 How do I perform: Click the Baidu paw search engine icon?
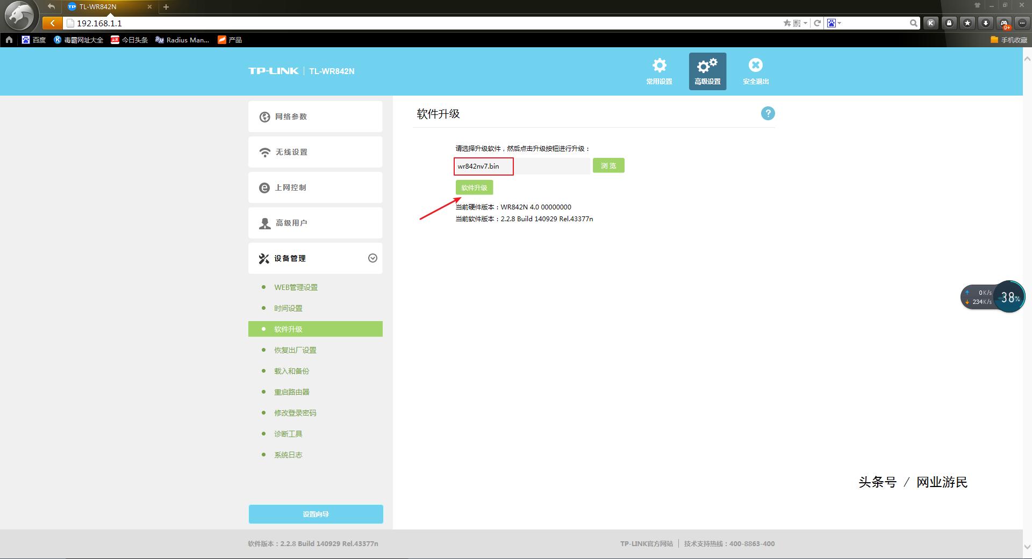coord(832,23)
